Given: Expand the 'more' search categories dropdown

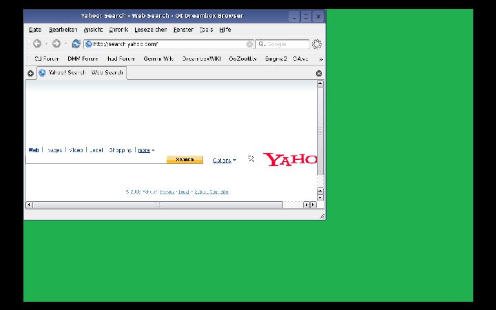Looking at the screenshot, I should (x=146, y=150).
